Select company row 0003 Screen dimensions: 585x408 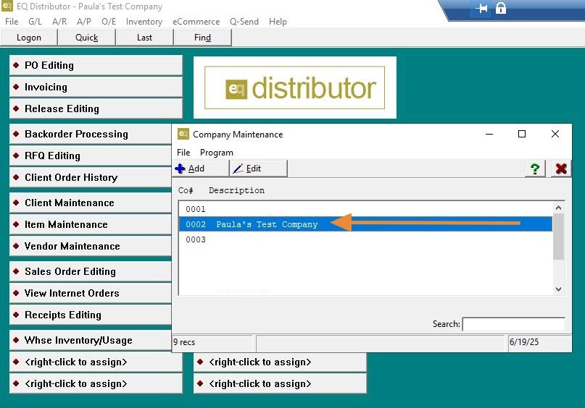coord(365,239)
